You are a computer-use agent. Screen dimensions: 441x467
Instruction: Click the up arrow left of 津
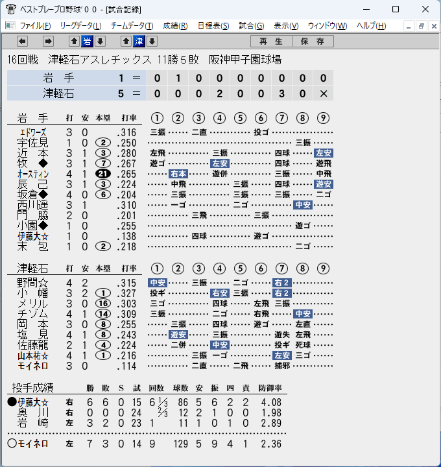[x=126, y=41]
